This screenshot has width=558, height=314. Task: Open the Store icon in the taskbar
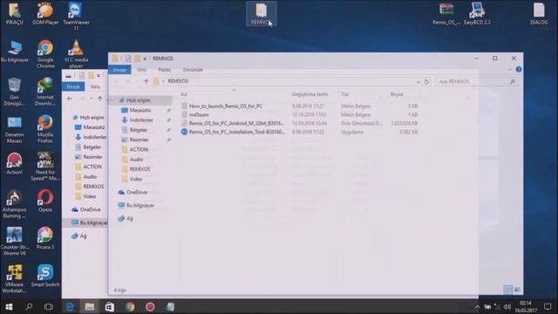pos(110,306)
